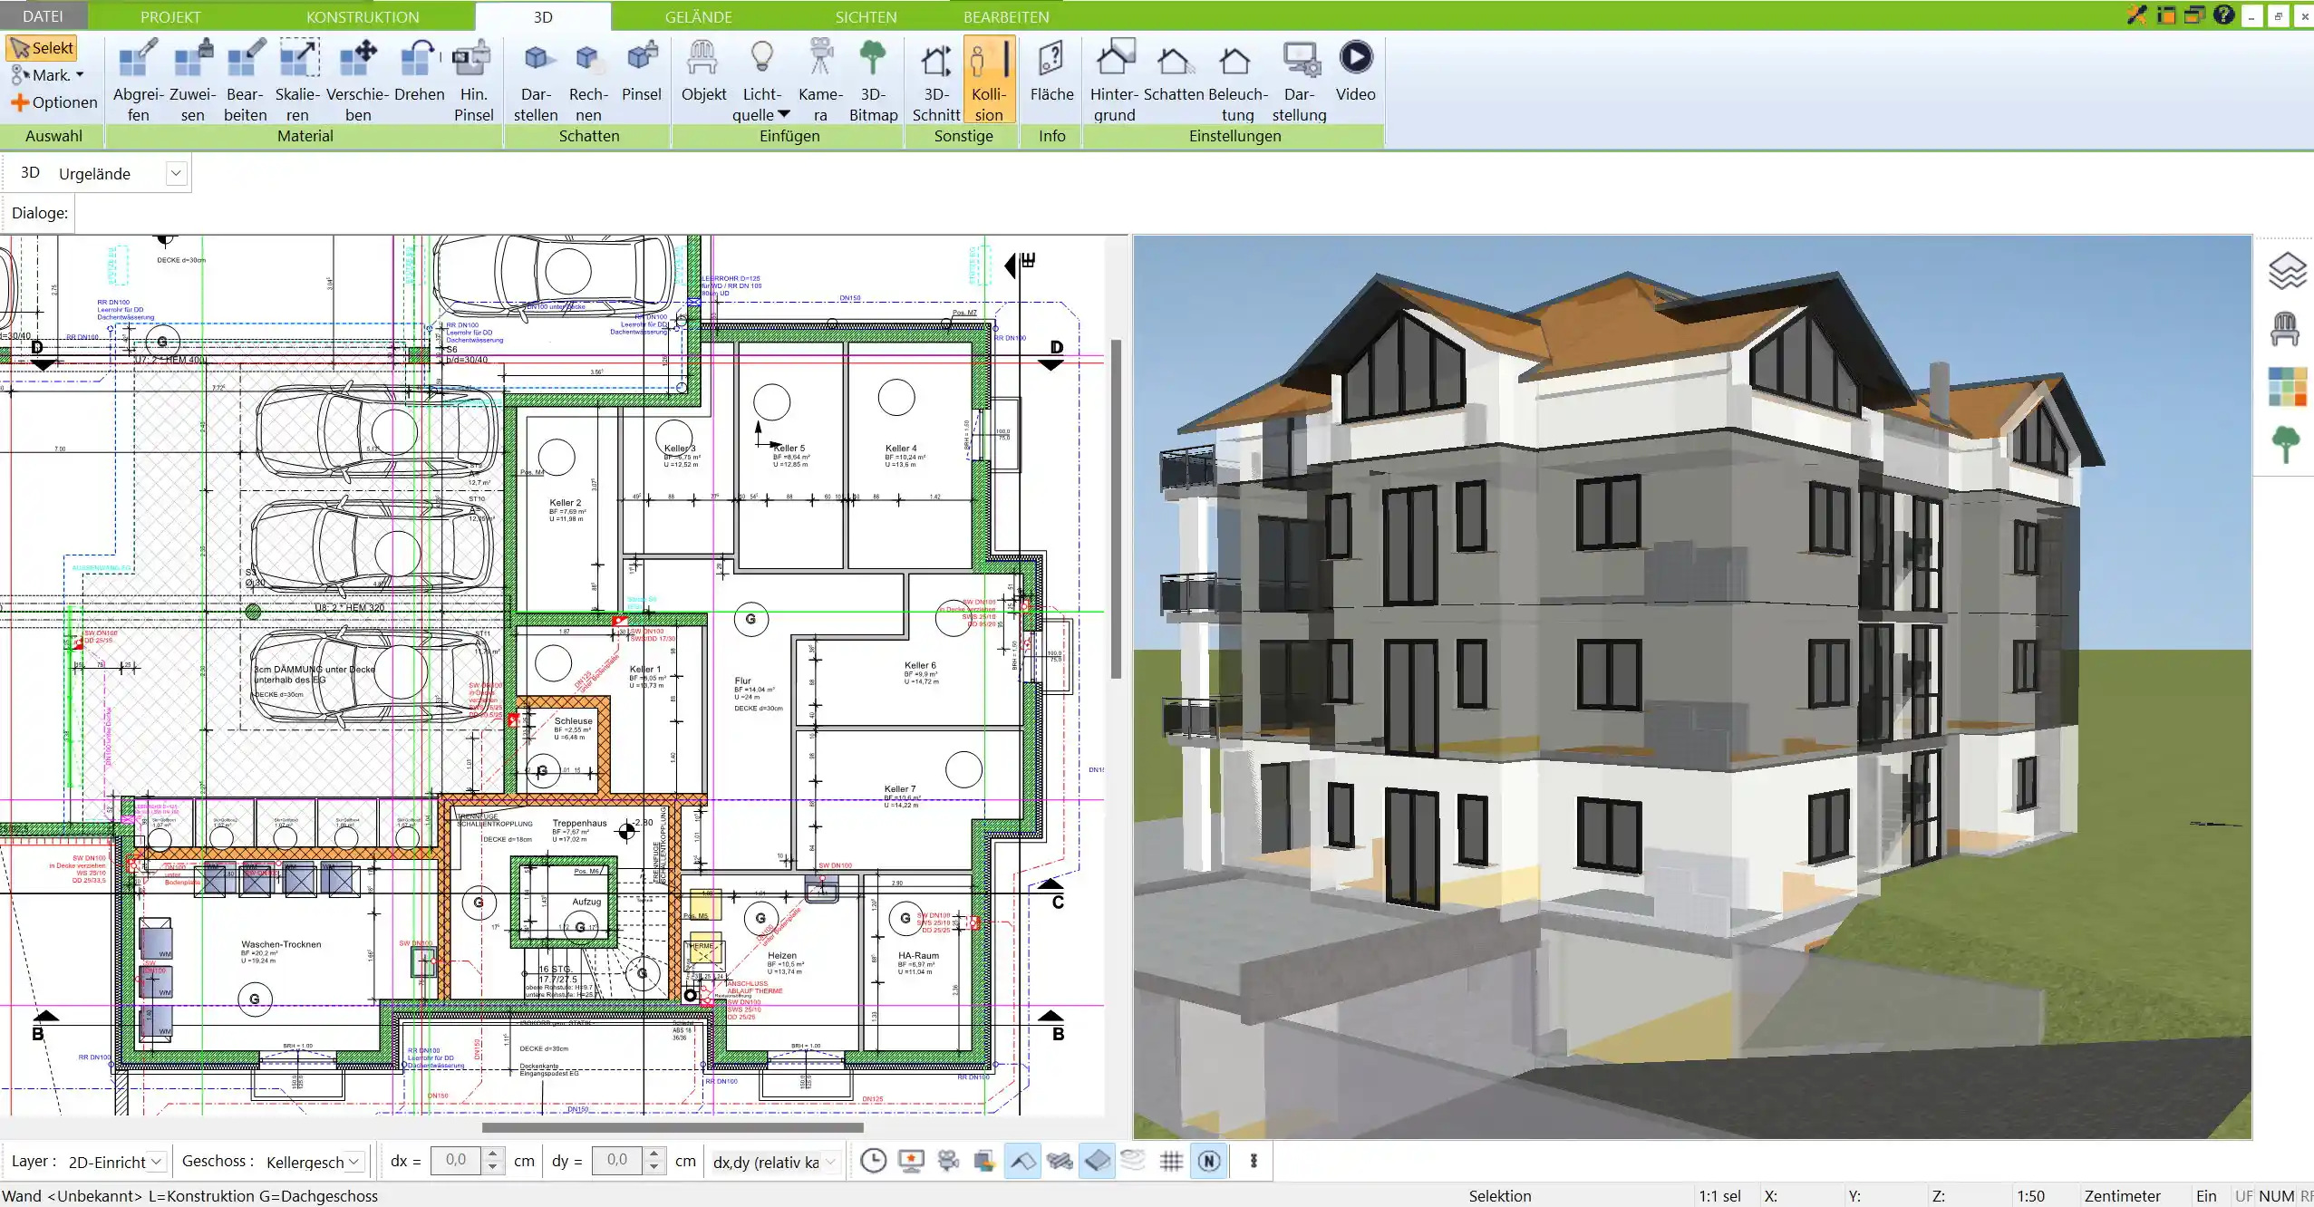Click the Optionen button

[x=54, y=102]
